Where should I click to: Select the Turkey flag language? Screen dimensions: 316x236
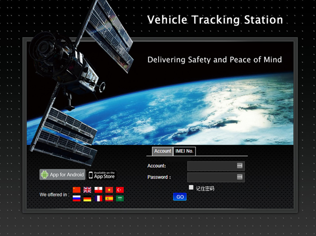tap(120, 190)
